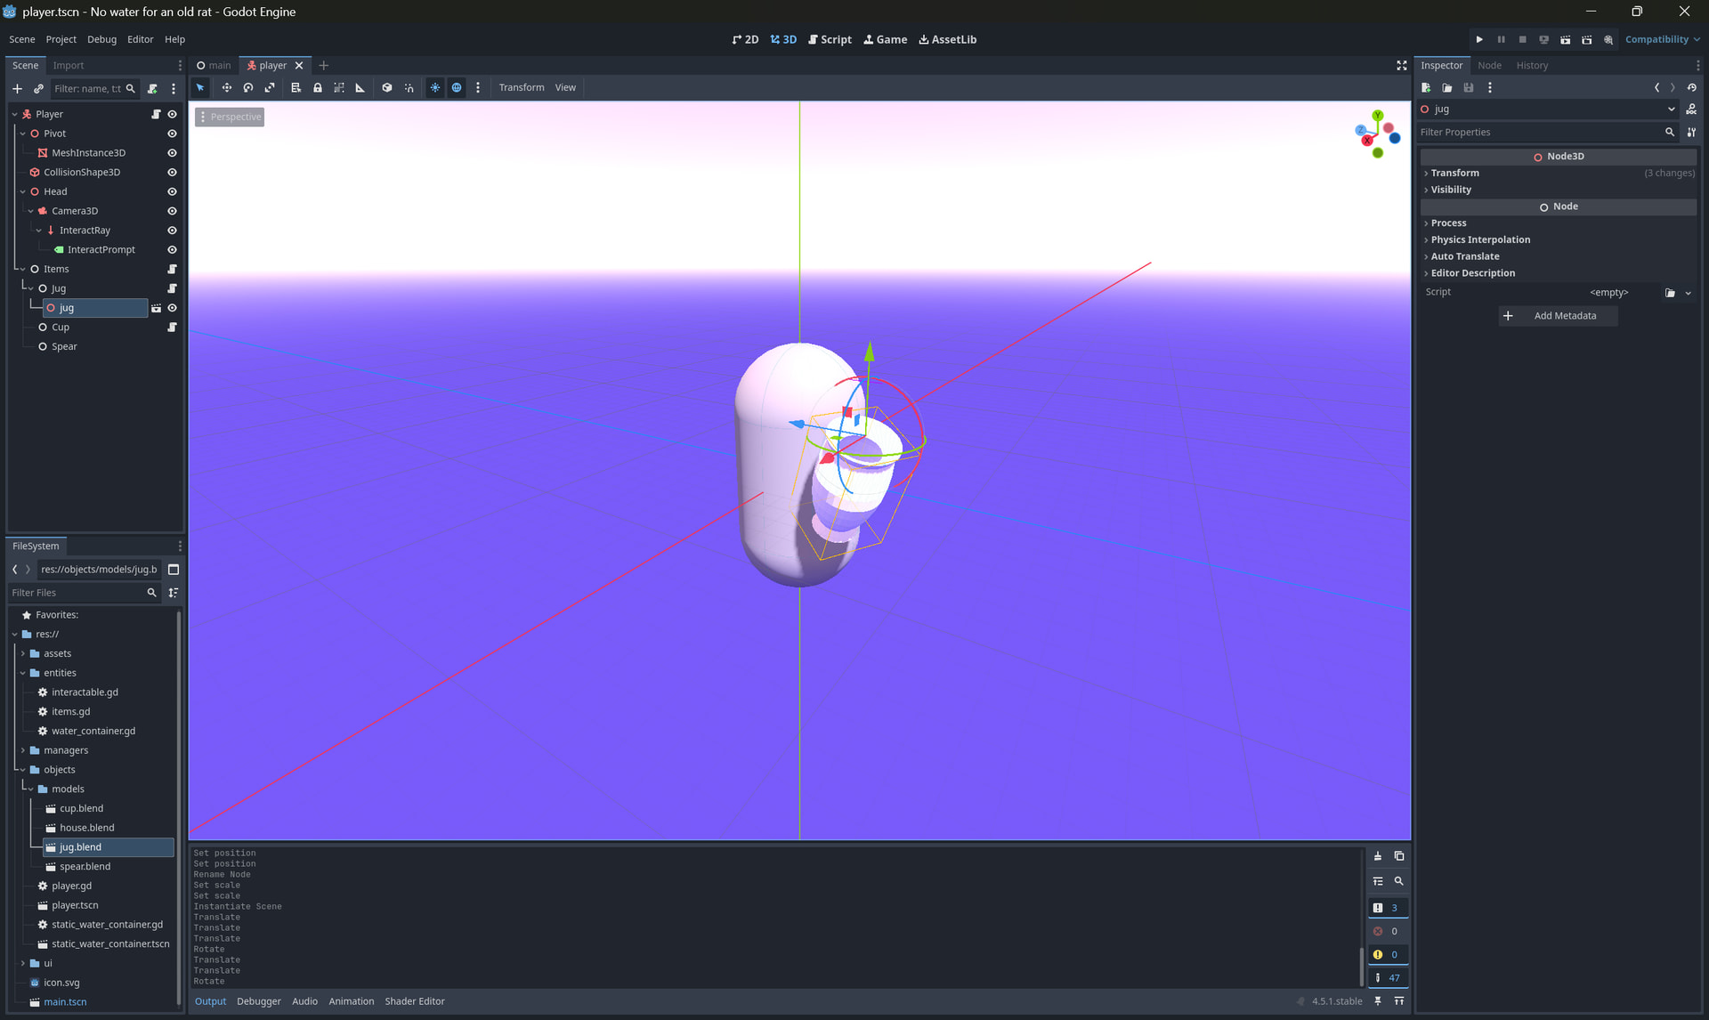Click the Add Metadata button
The width and height of the screenshot is (1709, 1020).
point(1559,316)
